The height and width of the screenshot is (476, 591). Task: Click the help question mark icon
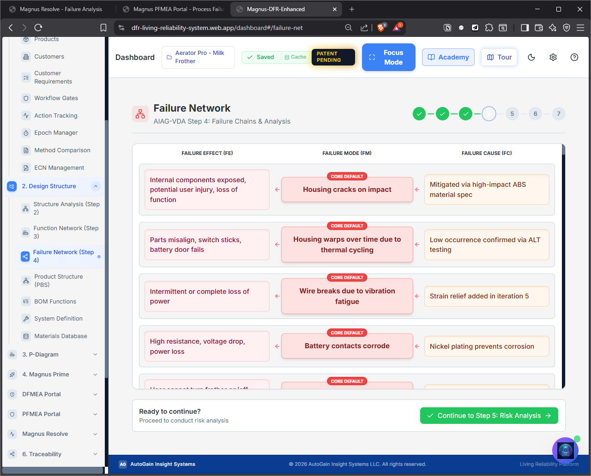pyautogui.click(x=574, y=57)
